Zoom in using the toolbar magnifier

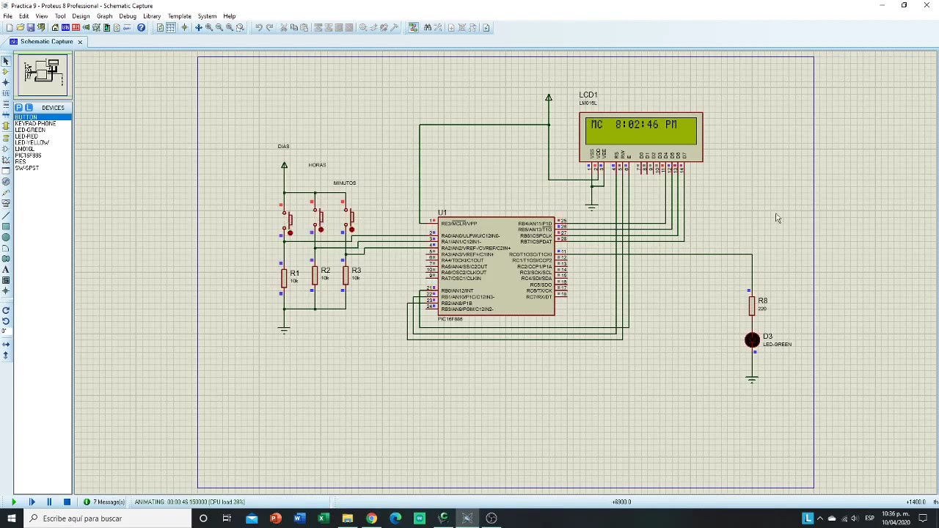[x=209, y=28]
